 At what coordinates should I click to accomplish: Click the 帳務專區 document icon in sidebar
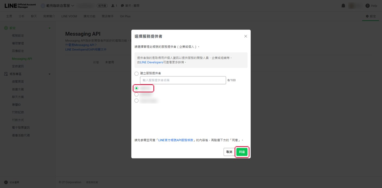[6, 74]
